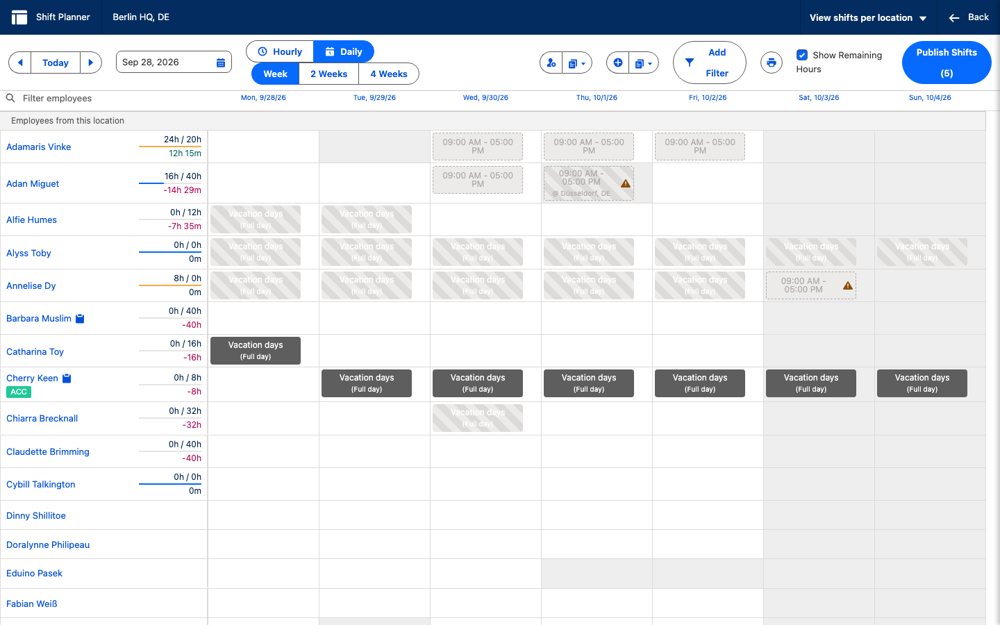The image size is (1000, 625).
Task: Open the calendar picker icon in date field
Action: tap(221, 62)
